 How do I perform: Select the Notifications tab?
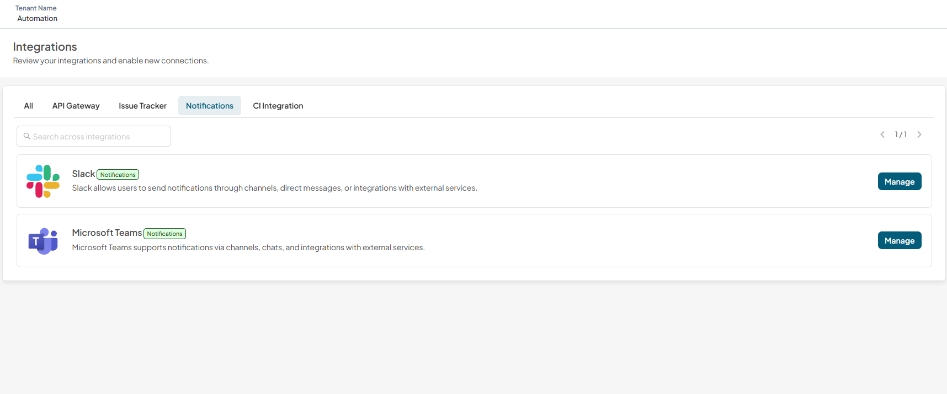210,106
